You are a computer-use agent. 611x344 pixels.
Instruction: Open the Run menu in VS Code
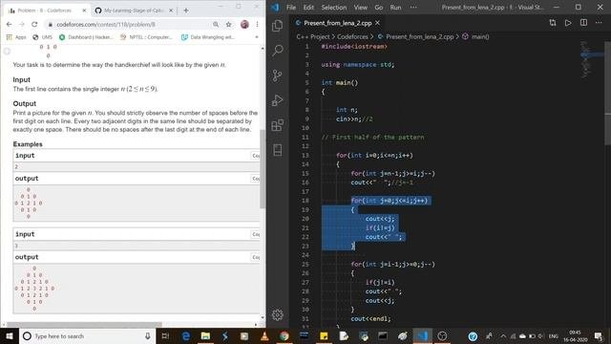(x=395, y=7)
